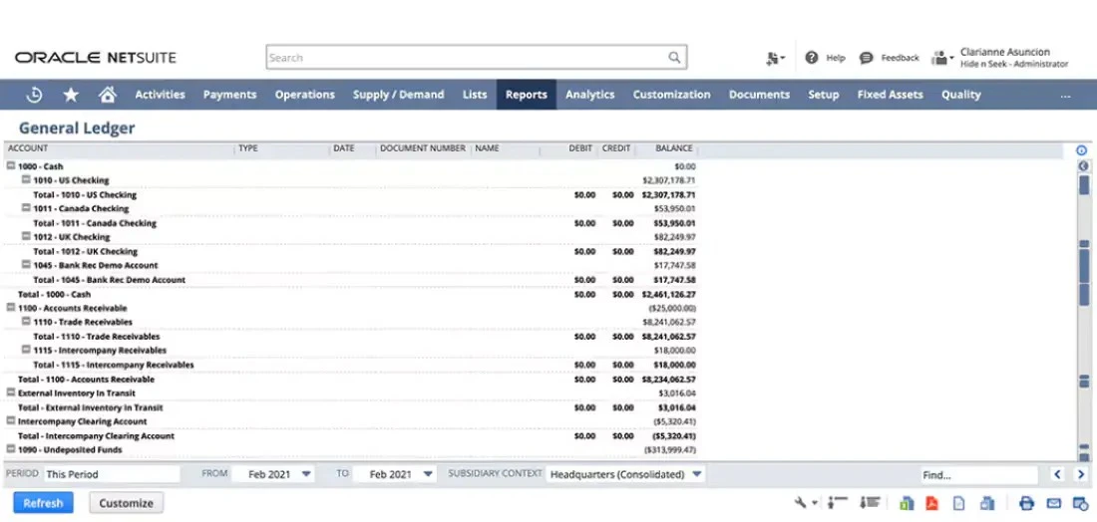Email the report via envelope icon
Image resolution: width=1097 pixels, height=522 pixels.
pos(1054,502)
